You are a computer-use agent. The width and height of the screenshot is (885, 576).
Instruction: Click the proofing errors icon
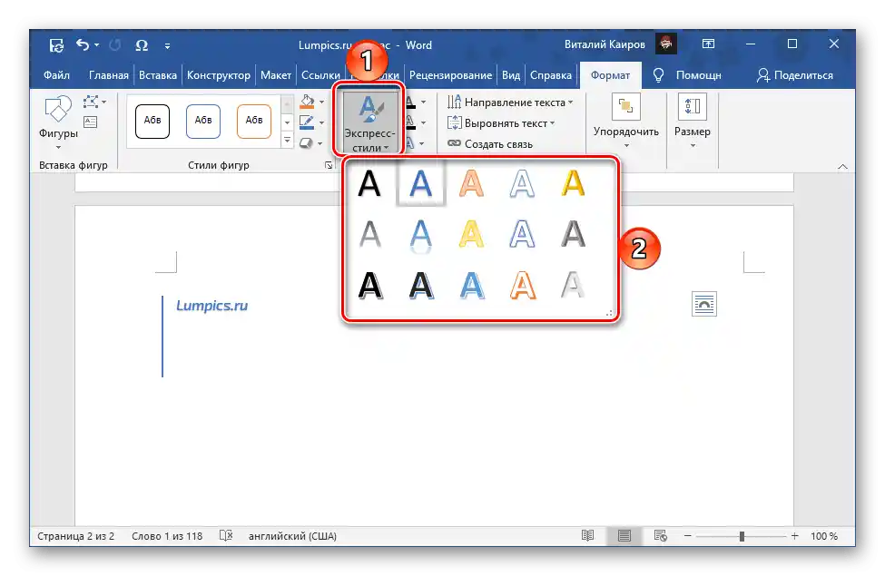(226, 535)
